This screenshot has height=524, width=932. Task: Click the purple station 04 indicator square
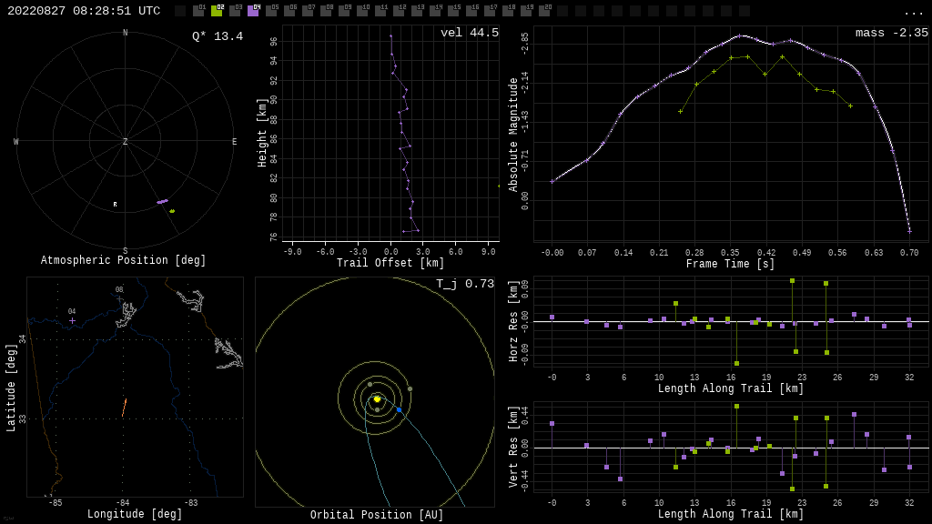pos(253,11)
